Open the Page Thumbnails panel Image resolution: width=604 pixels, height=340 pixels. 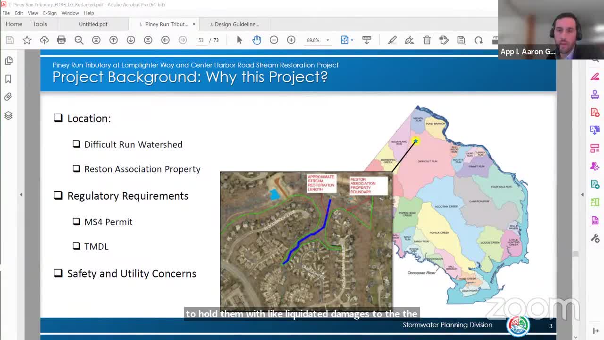click(8, 60)
